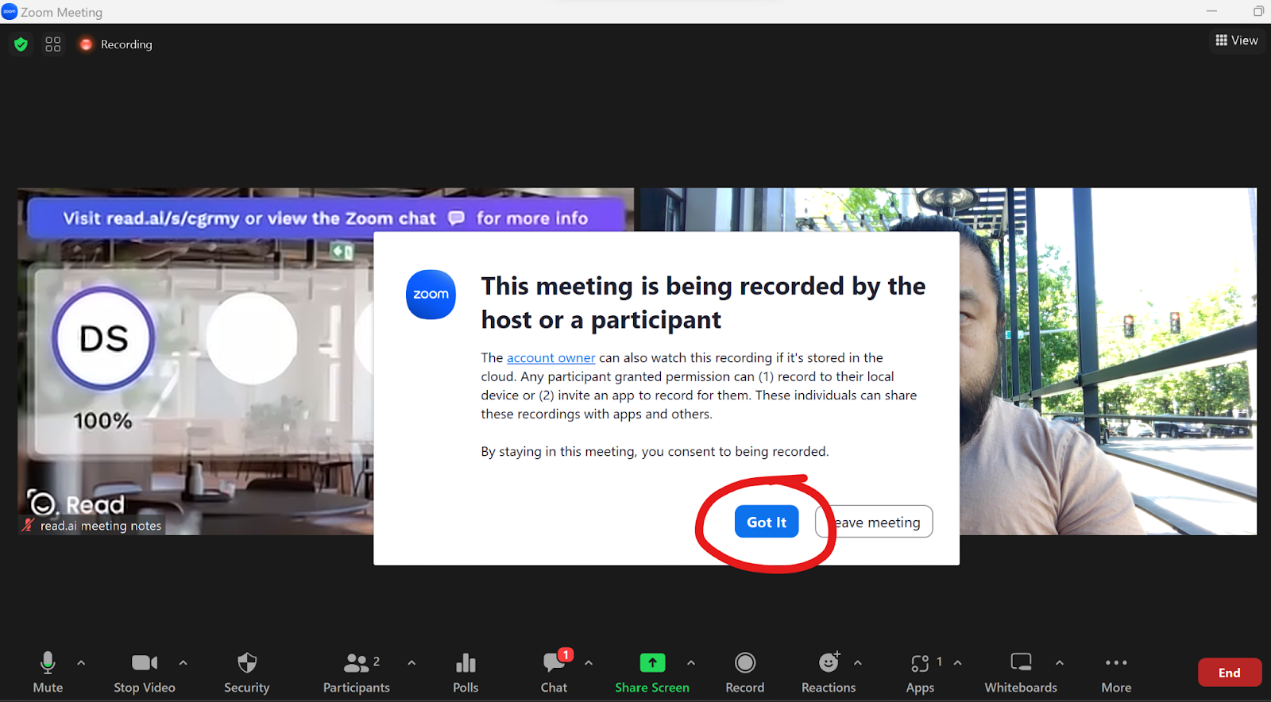Click the red Recording indicator
Image resolution: width=1271 pixels, height=702 pixels.
point(116,44)
